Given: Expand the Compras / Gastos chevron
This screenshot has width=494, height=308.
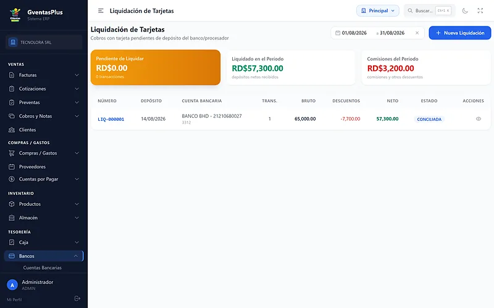Looking at the screenshot, I should point(77,153).
